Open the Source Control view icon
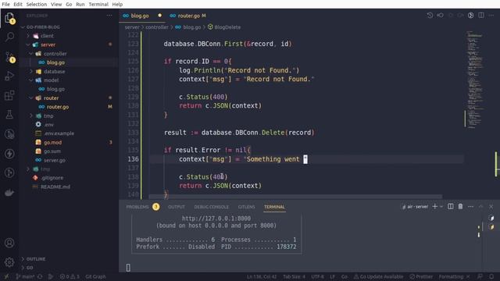This screenshot has height=281, width=500. [9, 57]
